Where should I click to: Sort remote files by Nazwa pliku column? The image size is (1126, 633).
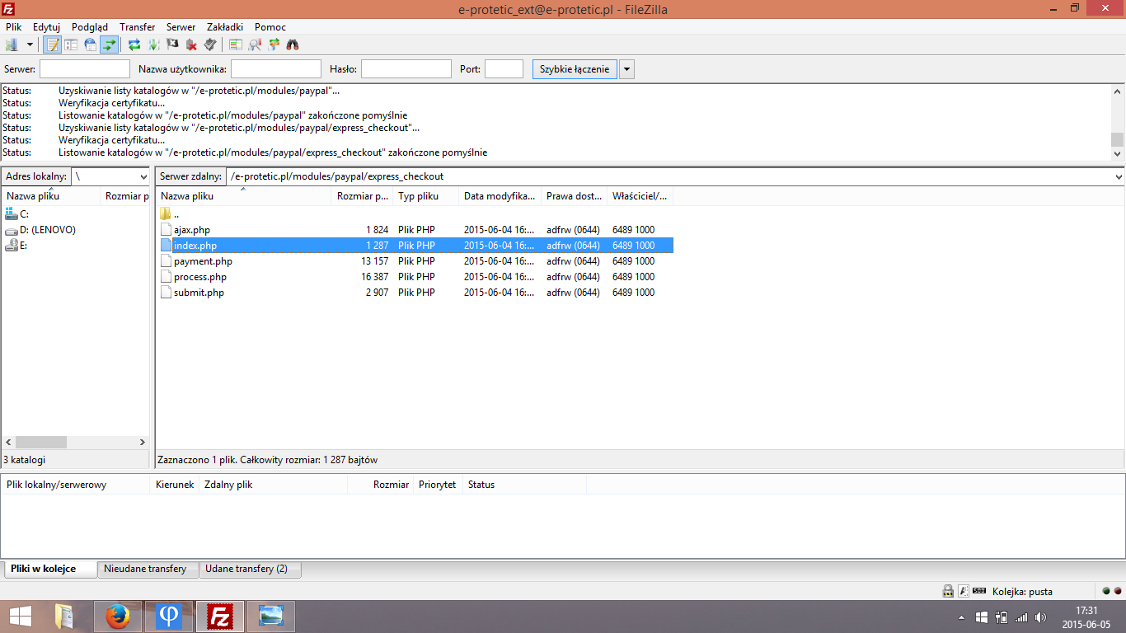(x=244, y=196)
